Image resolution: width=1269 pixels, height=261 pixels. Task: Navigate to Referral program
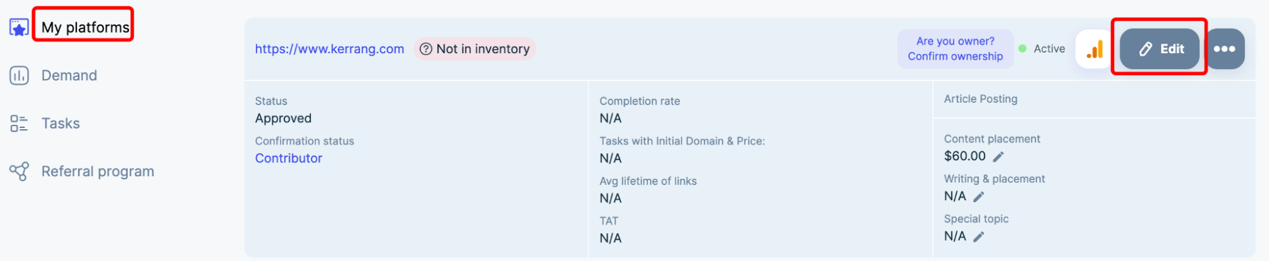(x=98, y=171)
